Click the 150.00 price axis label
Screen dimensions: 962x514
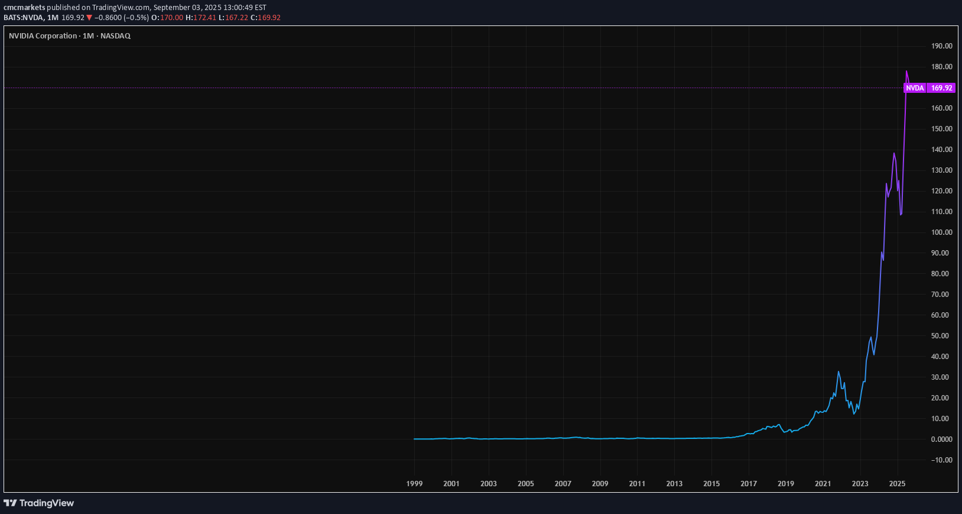click(x=942, y=129)
